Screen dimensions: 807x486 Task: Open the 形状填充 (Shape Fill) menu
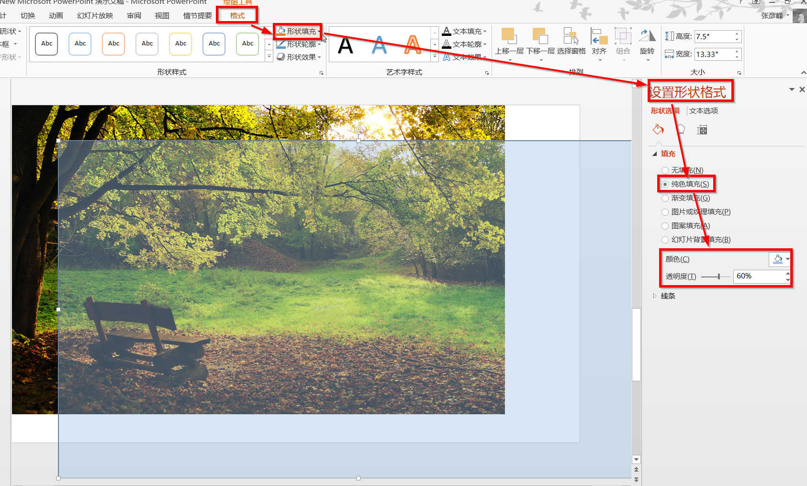click(297, 31)
